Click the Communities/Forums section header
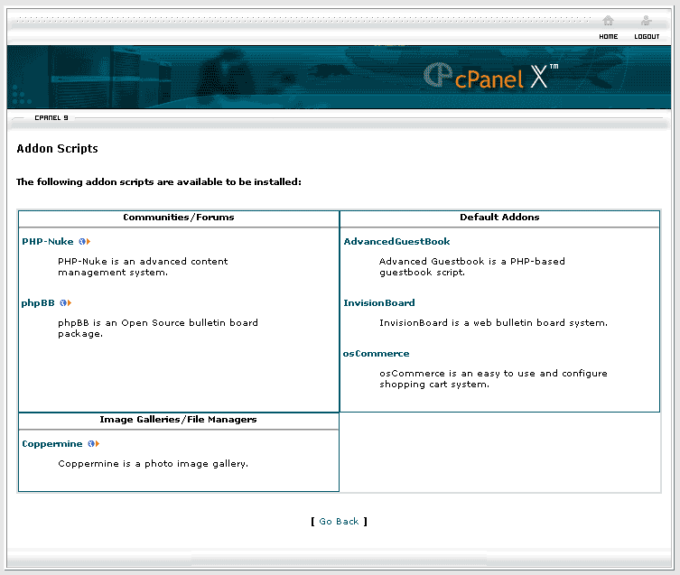The height and width of the screenshot is (575, 680). point(179,218)
